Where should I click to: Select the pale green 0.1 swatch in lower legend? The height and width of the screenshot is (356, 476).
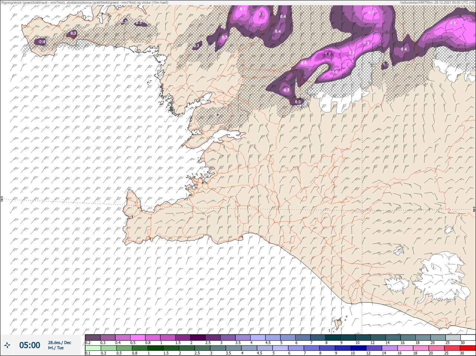tap(93, 348)
